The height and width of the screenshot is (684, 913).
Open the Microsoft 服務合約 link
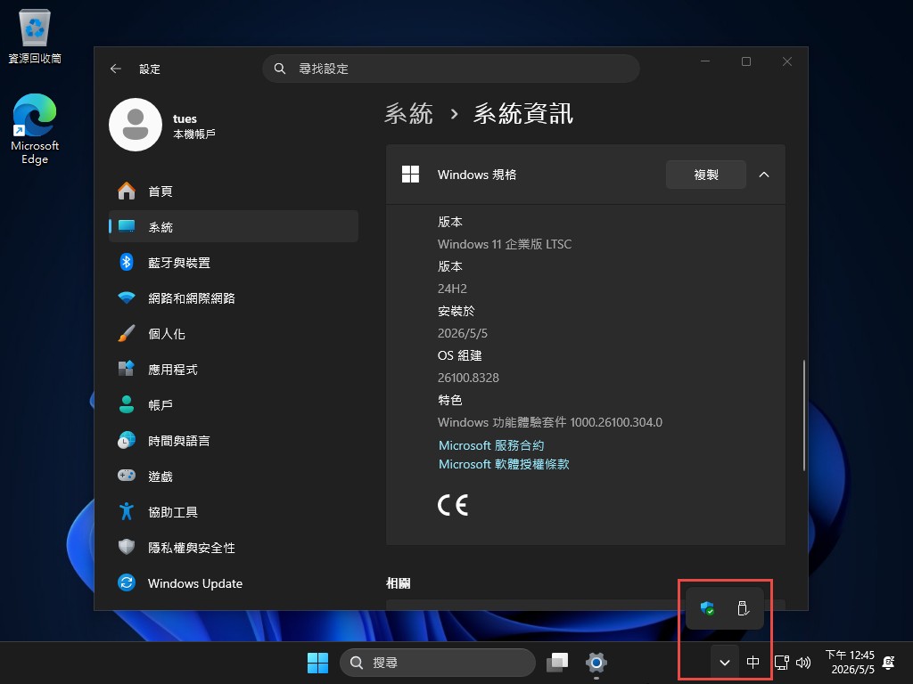pos(491,445)
